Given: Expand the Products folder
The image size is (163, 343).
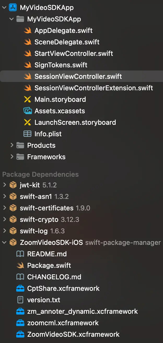Looking at the screenshot, I should tap(11, 145).
